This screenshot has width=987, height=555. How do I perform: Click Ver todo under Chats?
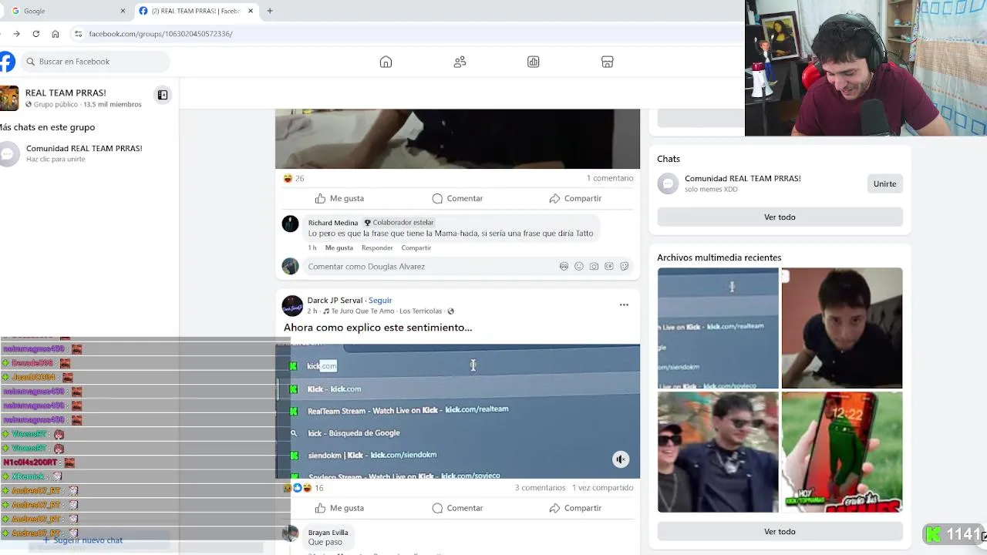point(780,217)
